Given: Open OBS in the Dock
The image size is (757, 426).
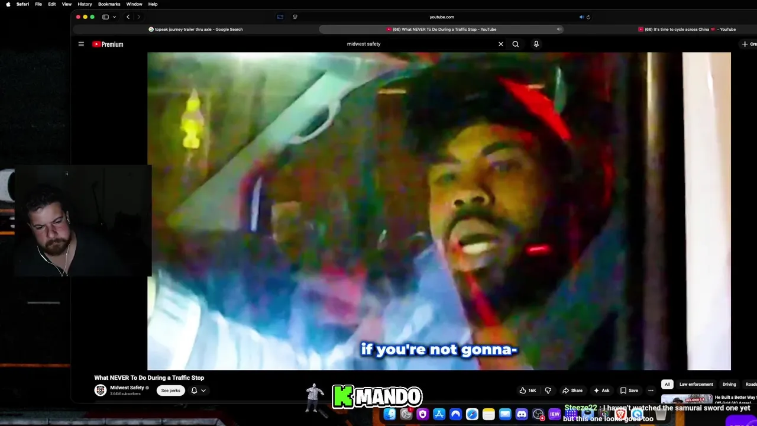Looking at the screenshot, I should tap(538, 414).
